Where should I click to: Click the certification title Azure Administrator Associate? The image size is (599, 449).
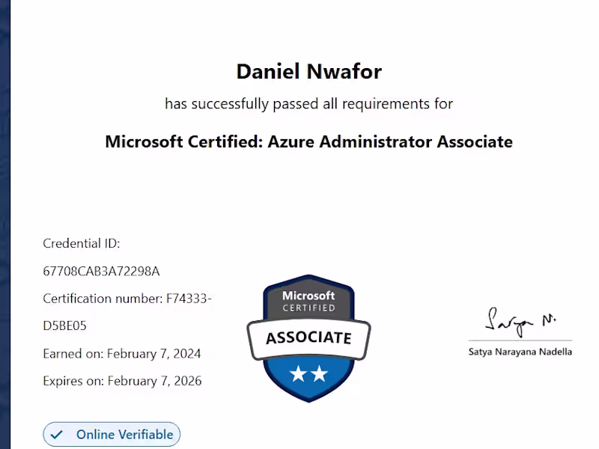[308, 141]
